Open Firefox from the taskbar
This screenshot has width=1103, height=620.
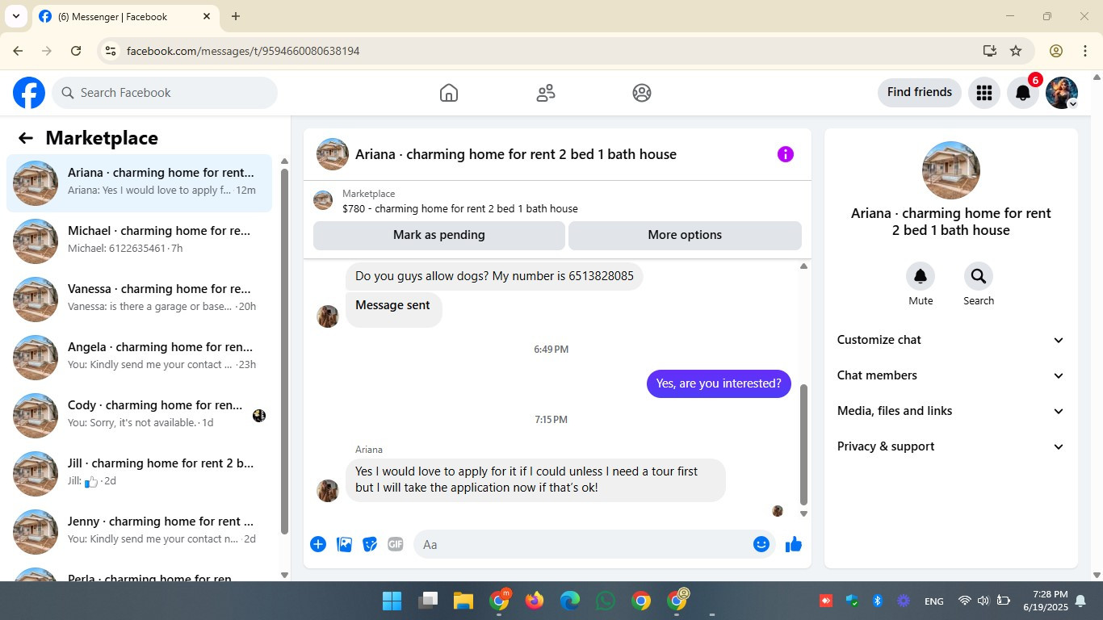[x=534, y=601]
